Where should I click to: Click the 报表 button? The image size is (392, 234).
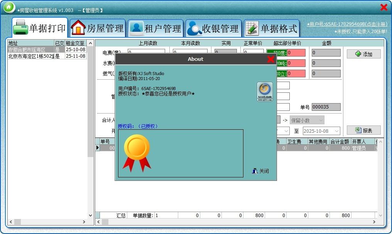[x=364, y=130]
